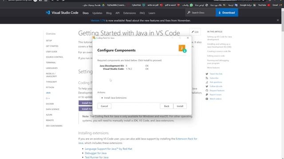Click the Edit button beside the page title
Viewport: 284px width, 159px height.
[195, 32]
